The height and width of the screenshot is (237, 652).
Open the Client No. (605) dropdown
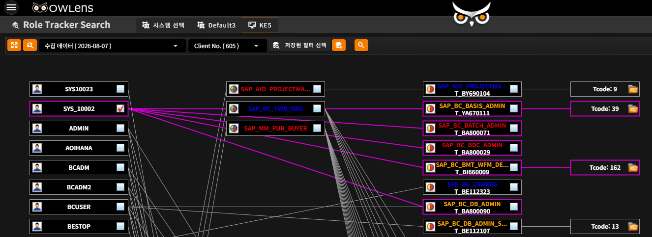(228, 46)
